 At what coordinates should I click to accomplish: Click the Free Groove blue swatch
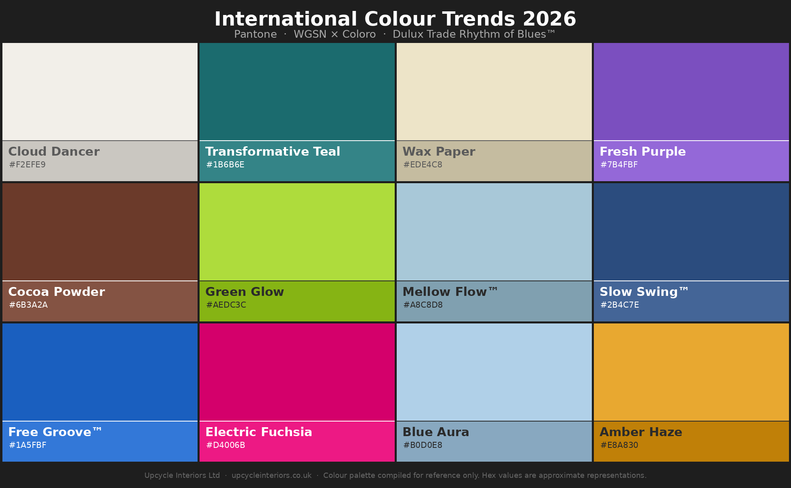(100, 372)
